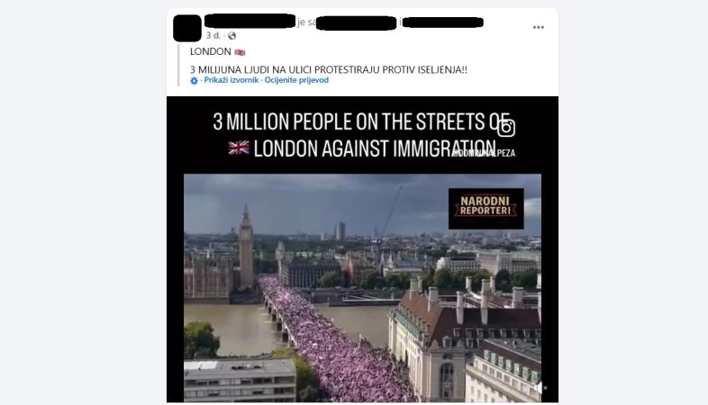
Task: Open the three-dot post options menu
Action: (x=539, y=28)
